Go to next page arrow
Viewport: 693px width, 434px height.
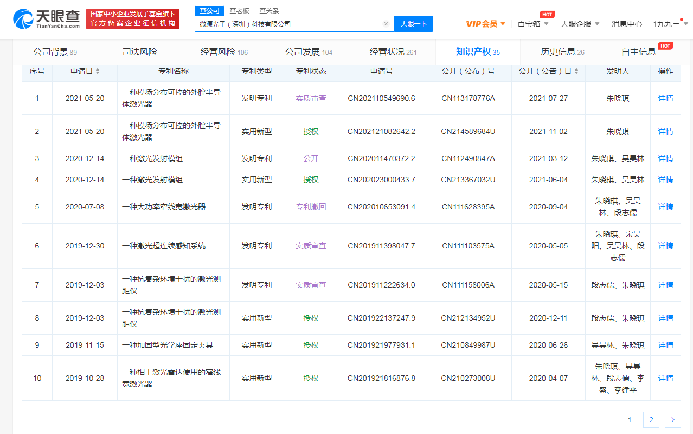(x=672, y=420)
